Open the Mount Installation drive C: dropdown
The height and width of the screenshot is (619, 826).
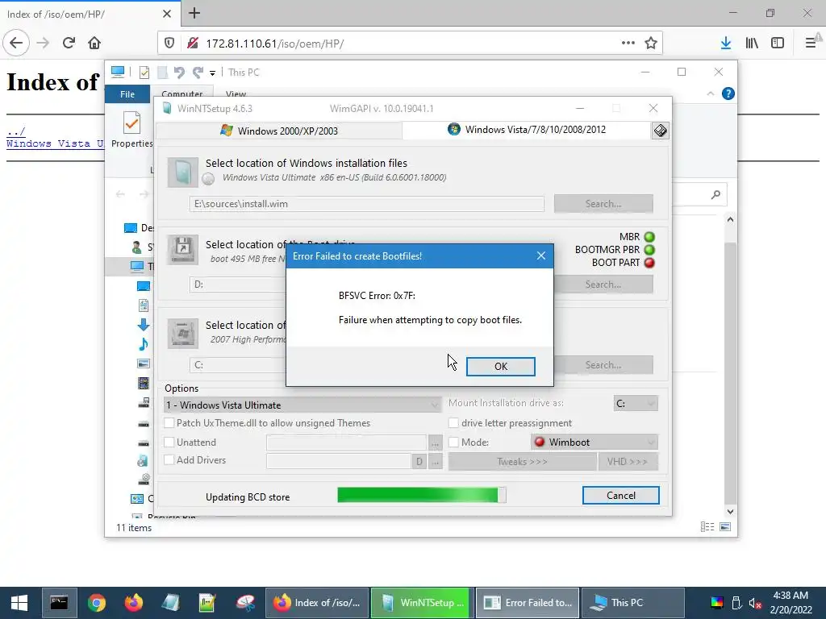click(636, 403)
